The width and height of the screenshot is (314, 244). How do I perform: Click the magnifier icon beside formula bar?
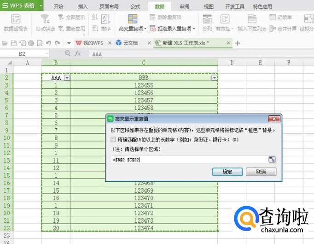68,54
